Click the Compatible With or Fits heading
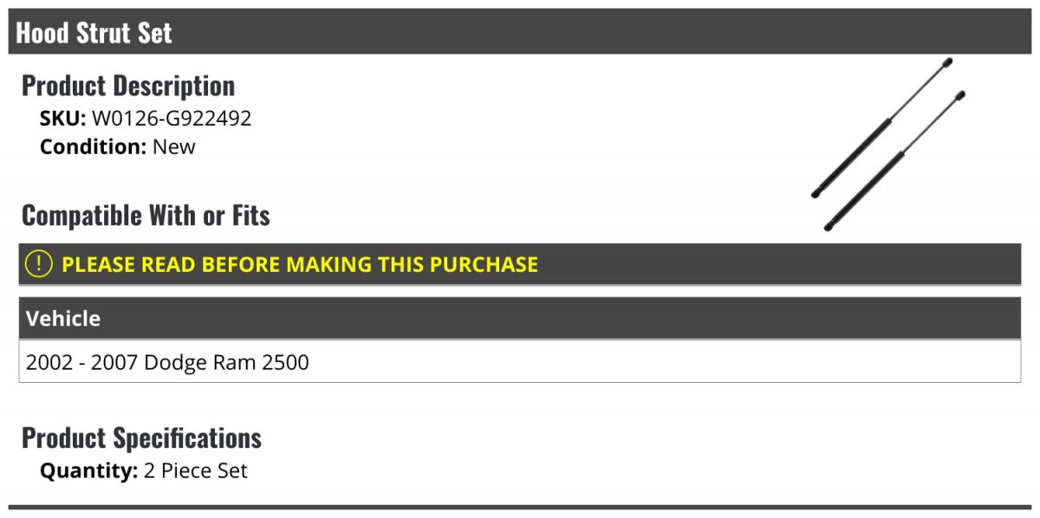 (146, 215)
